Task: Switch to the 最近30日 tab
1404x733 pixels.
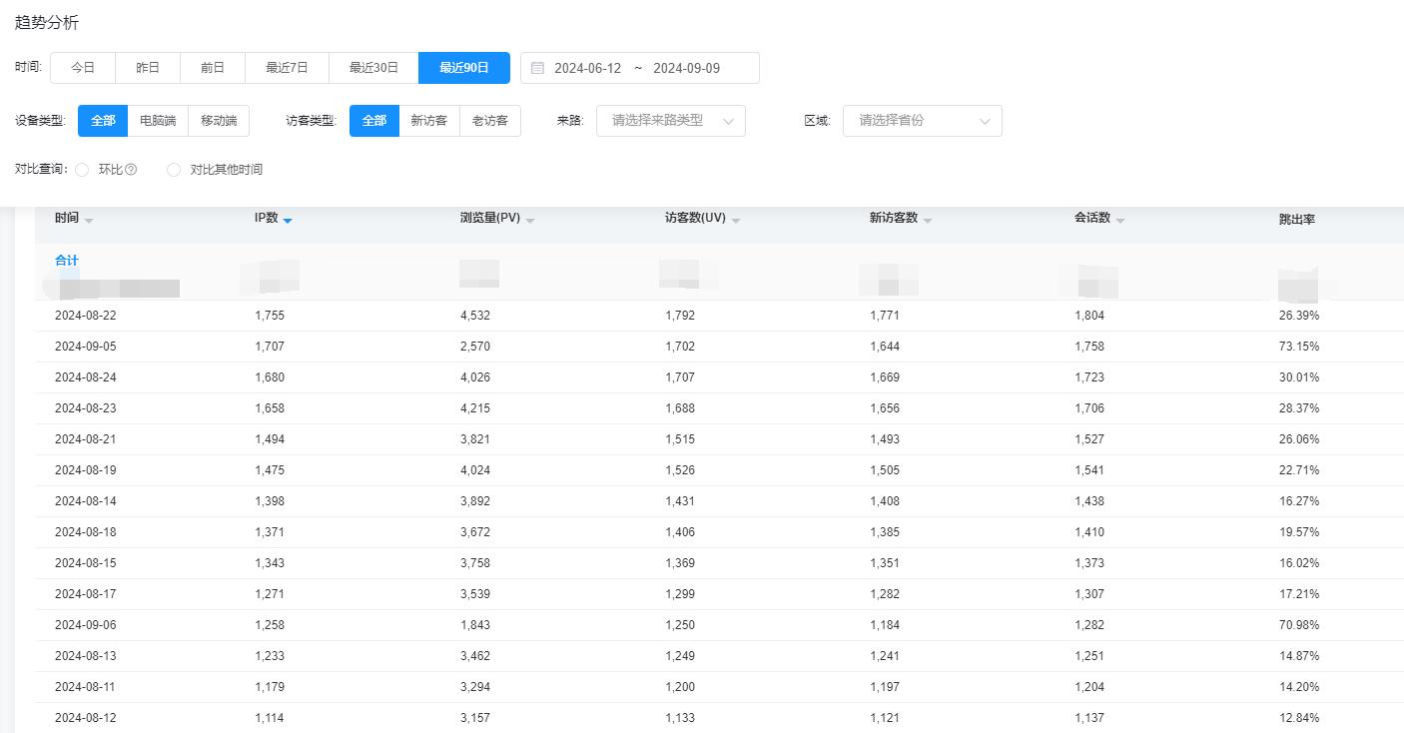Action: point(373,68)
